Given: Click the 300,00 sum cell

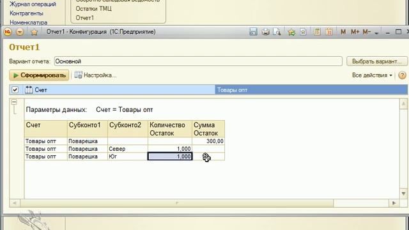Looking at the screenshot, I should tap(208, 141).
